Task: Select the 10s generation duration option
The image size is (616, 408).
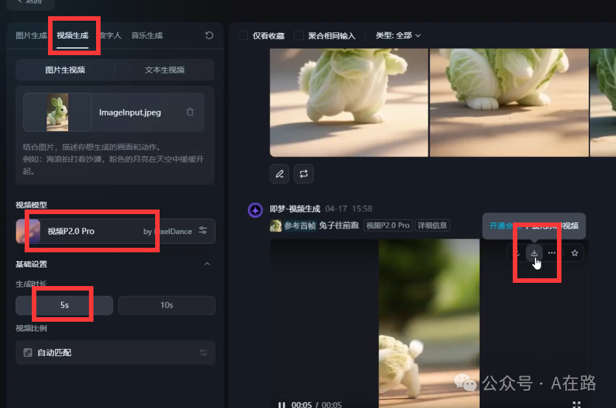Action: [166, 305]
